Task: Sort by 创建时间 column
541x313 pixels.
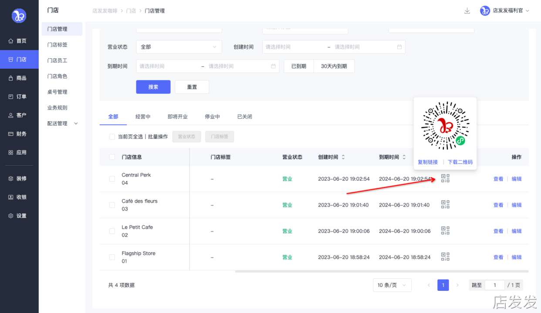Action: [x=343, y=157]
